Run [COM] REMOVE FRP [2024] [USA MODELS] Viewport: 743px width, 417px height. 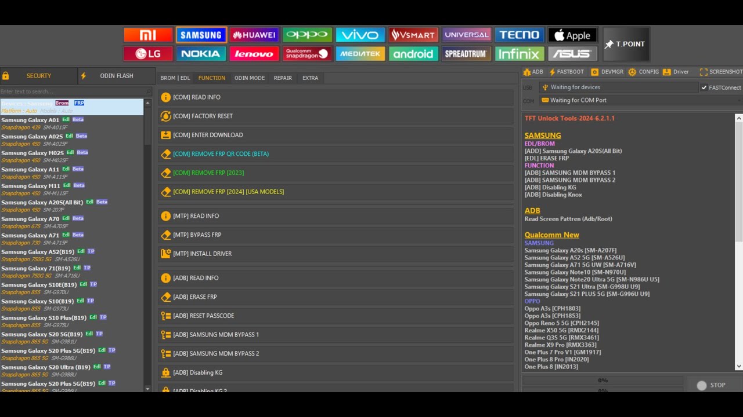tap(336, 192)
